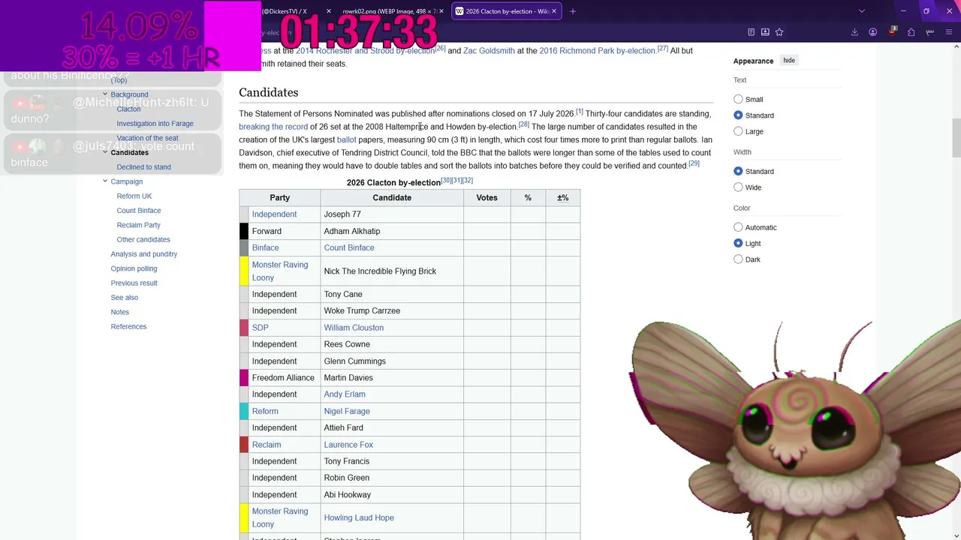This screenshot has height=540, width=961.
Task: Select Wide width option
Action: point(738,187)
